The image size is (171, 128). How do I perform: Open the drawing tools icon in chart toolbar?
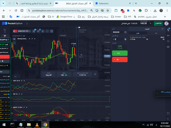43,31
